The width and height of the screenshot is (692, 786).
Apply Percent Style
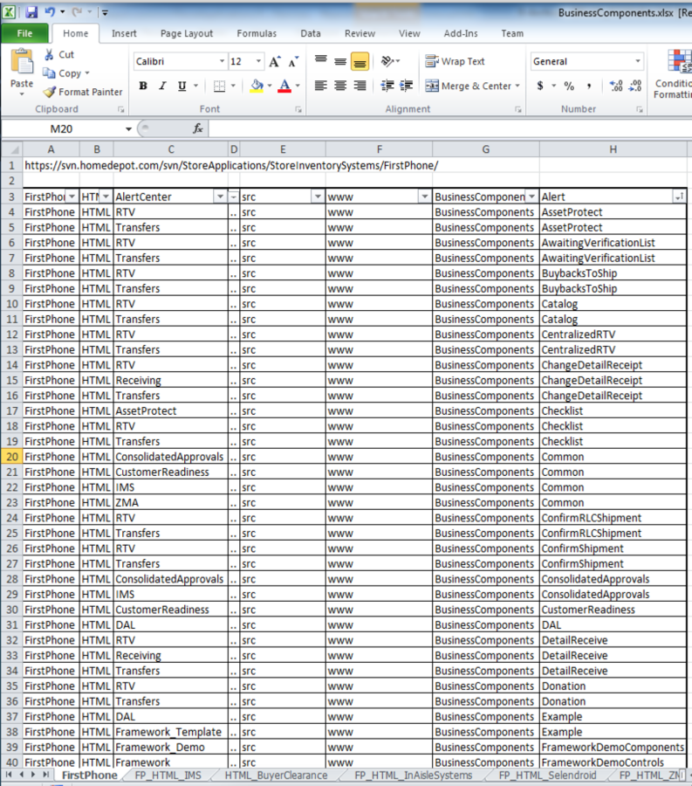pyautogui.click(x=569, y=86)
